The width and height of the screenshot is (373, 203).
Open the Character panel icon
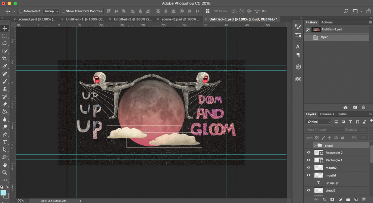pos(298,47)
